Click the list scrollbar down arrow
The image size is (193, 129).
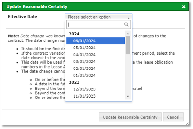coord(128,96)
